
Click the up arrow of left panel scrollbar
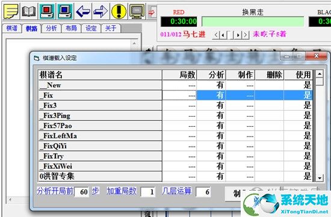tap(134, 43)
